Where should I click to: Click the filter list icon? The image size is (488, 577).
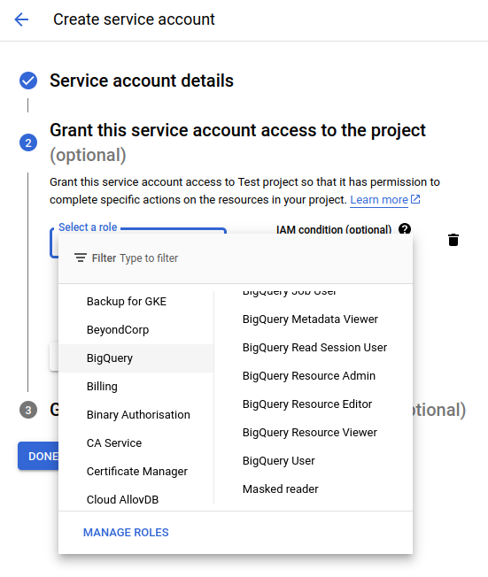tap(81, 258)
